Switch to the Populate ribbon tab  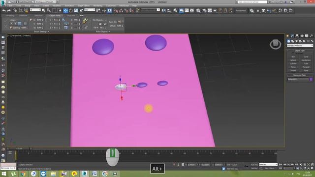[x=71, y=15]
